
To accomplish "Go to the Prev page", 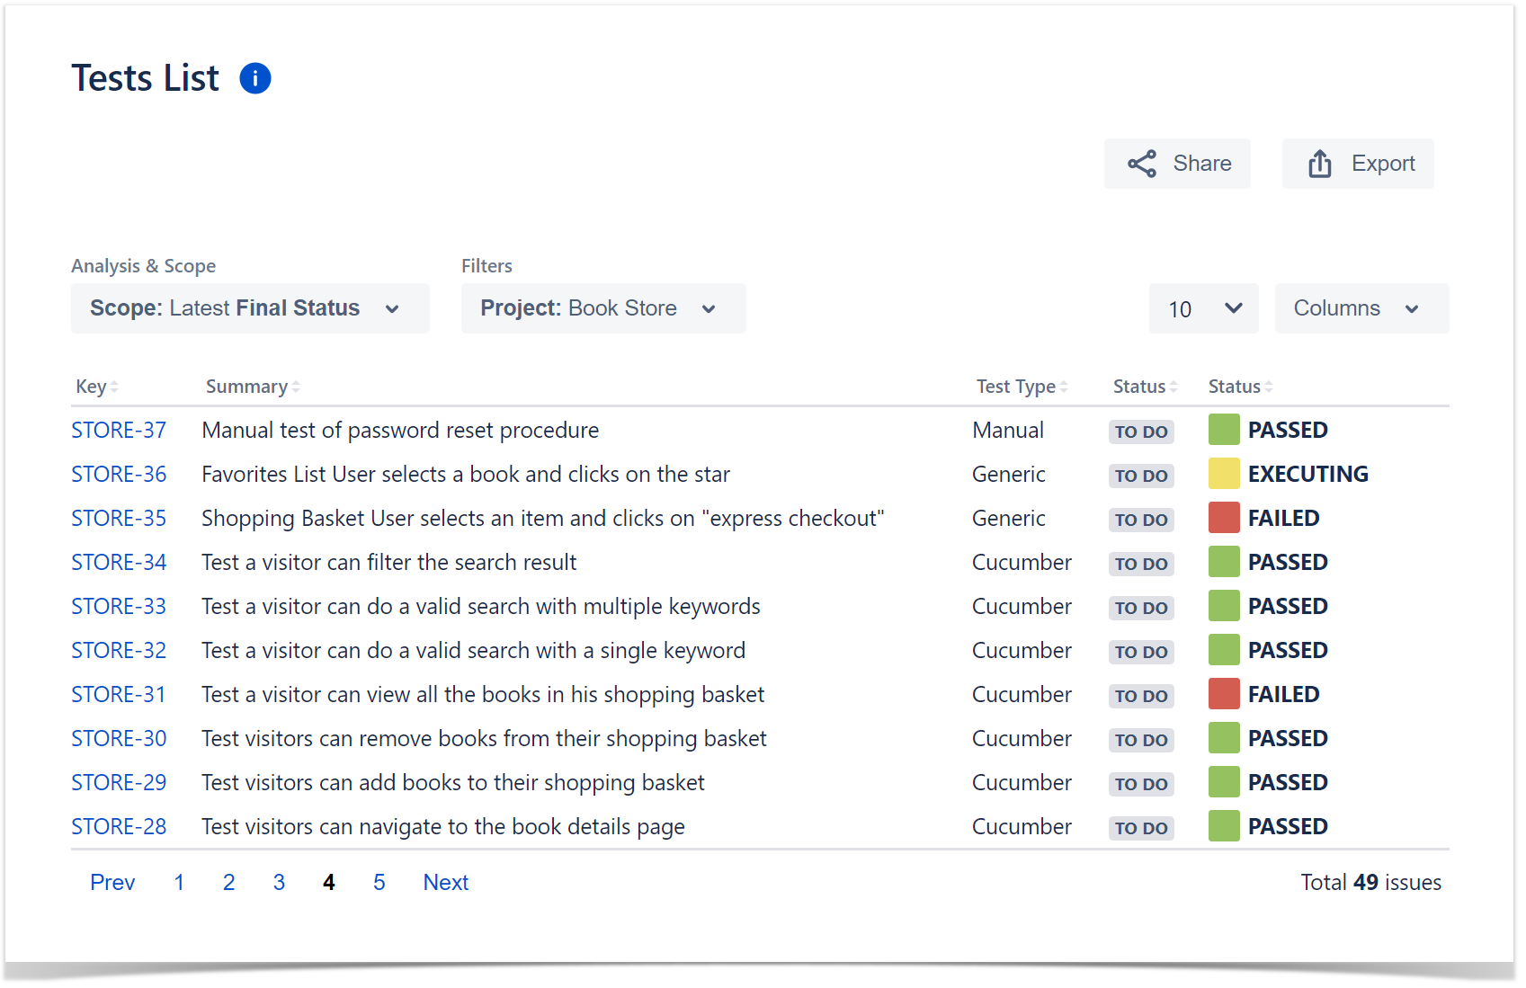I will 112,883.
